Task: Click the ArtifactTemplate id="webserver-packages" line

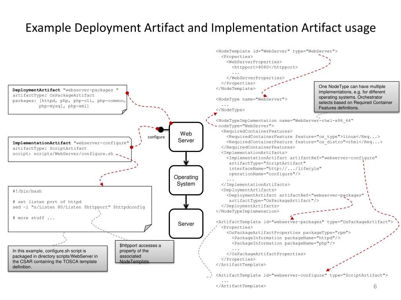Action: click(304, 222)
